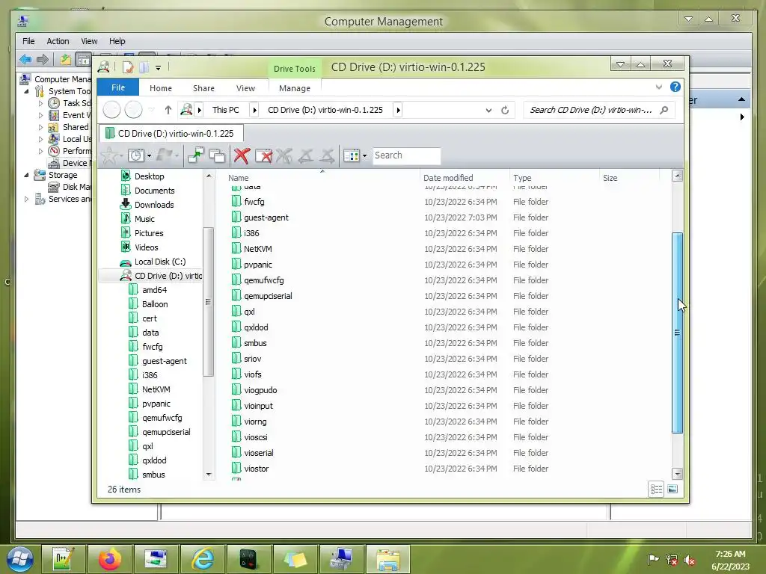Click the blue Help question mark icon
The height and width of the screenshot is (574, 766).
point(675,87)
